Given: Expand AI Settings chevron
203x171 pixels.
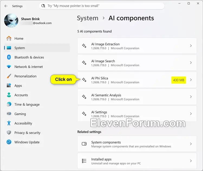Looking at the screenshot, I should 191,114.
